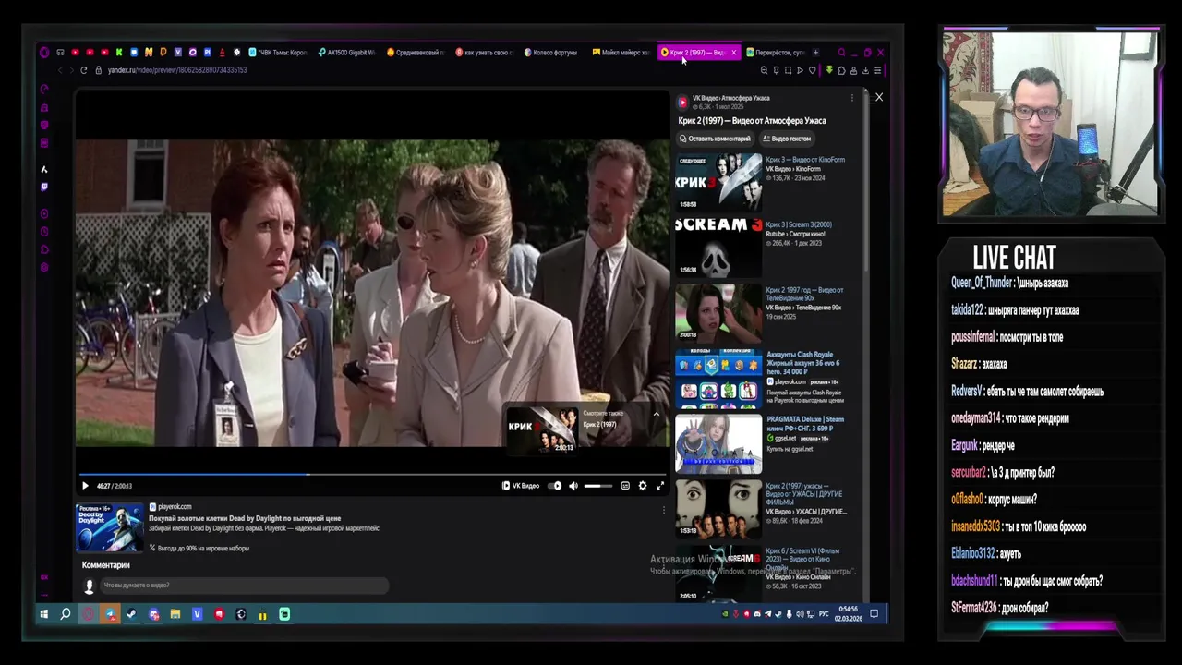
Task: Open Windows notification center icon
Action: coord(874,614)
